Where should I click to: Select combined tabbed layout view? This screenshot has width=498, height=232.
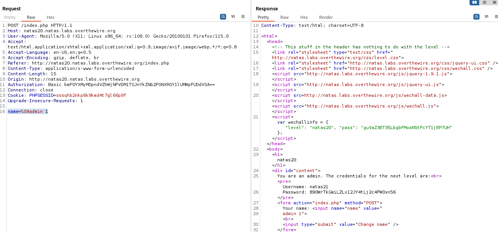click(x=494, y=2)
